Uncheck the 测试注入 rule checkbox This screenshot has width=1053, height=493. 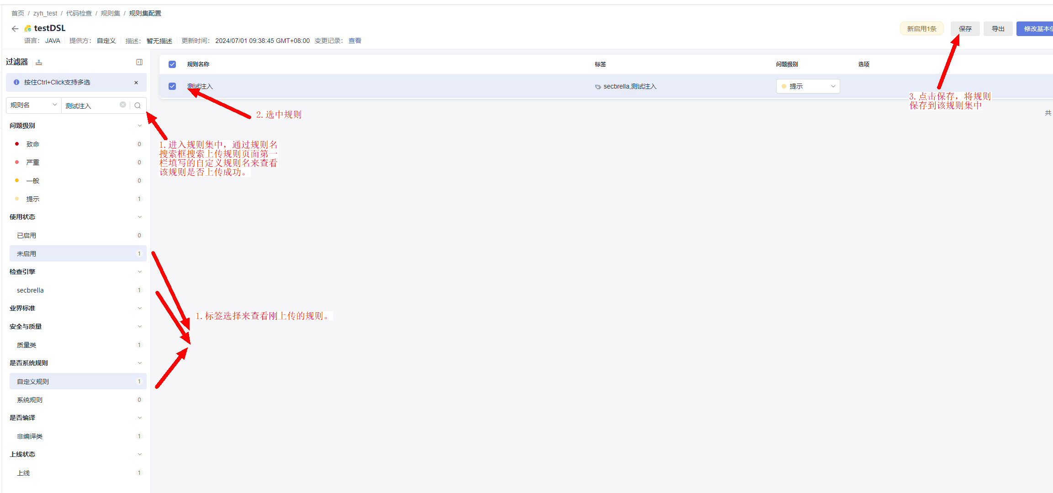pos(172,86)
